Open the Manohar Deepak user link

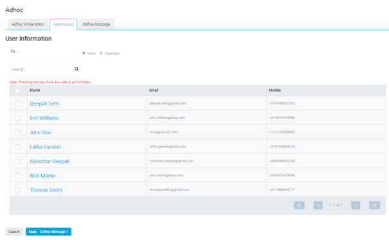(50, 161)
